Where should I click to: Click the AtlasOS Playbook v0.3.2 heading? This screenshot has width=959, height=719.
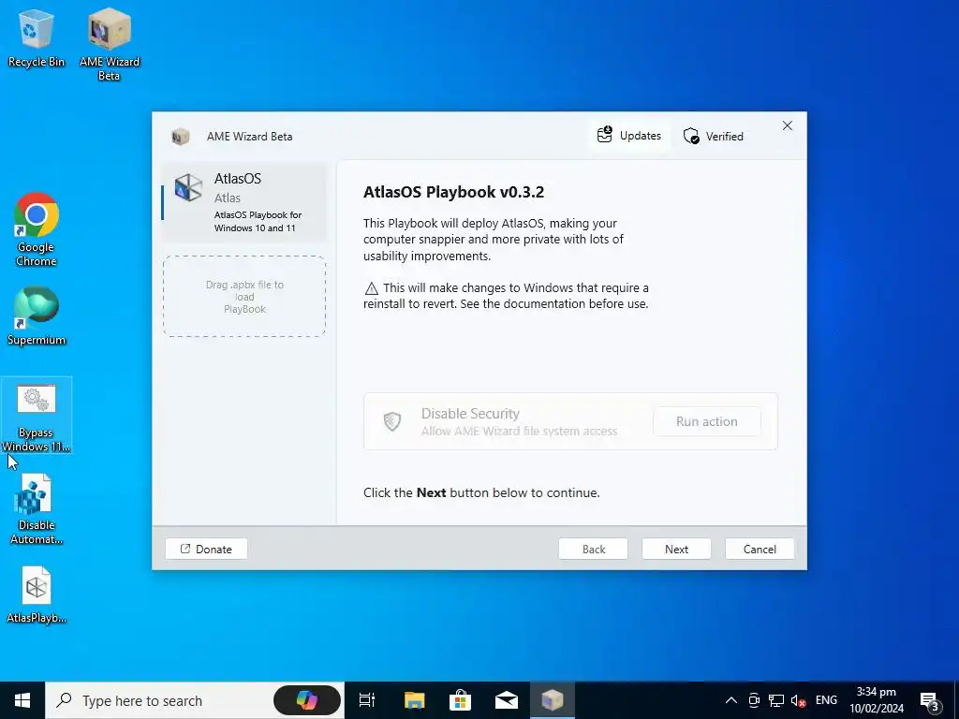(454, 192)
